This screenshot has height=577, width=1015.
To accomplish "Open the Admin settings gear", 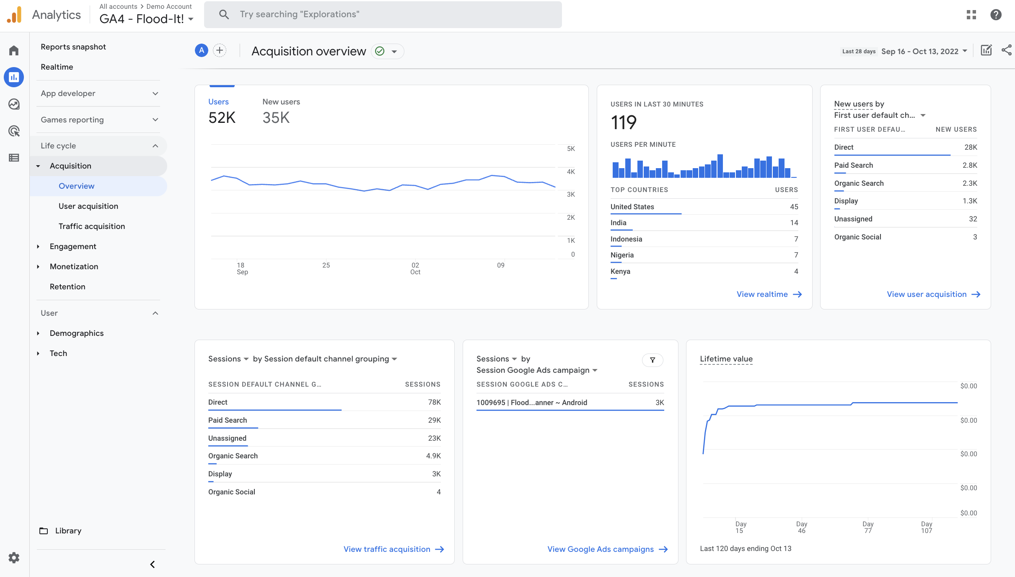I will [x=14, y=558].
